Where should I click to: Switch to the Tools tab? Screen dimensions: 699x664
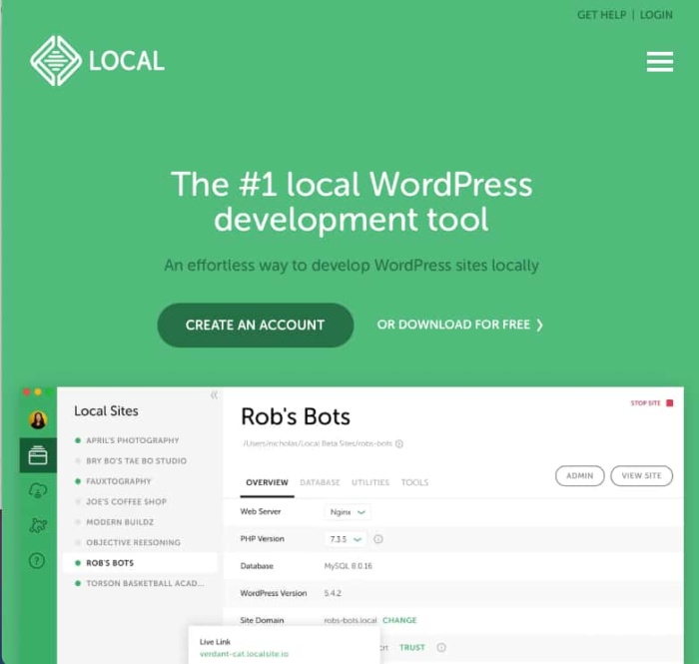[414, 482]
